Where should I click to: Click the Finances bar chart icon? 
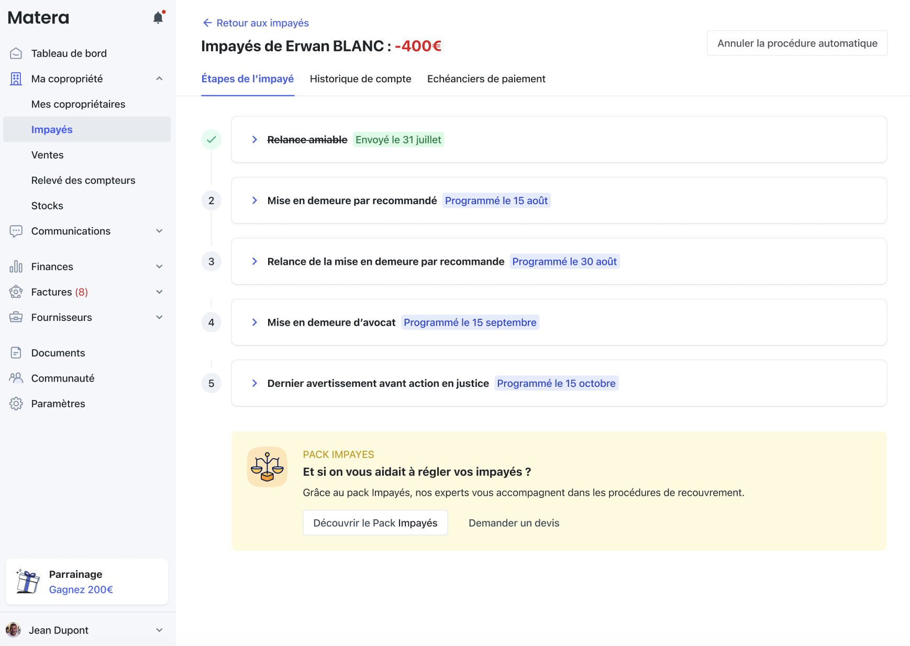pos(16,266)
